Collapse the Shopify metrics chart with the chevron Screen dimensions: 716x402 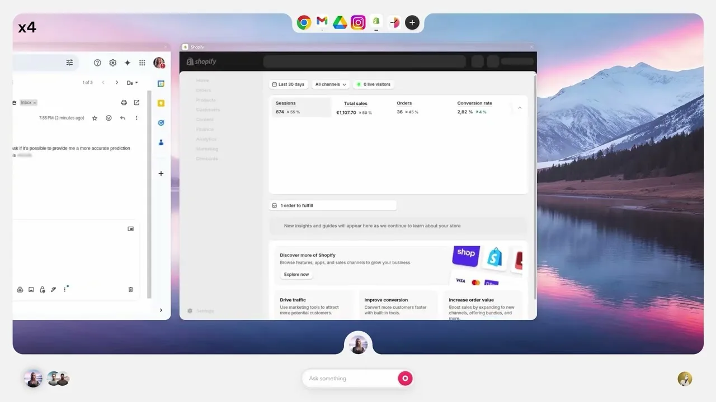[x=520, y=108]
